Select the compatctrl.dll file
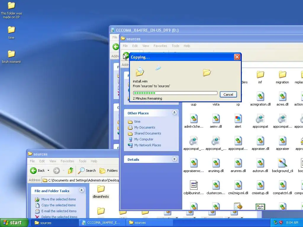This screenshot has height=227, width=303. 282,188
